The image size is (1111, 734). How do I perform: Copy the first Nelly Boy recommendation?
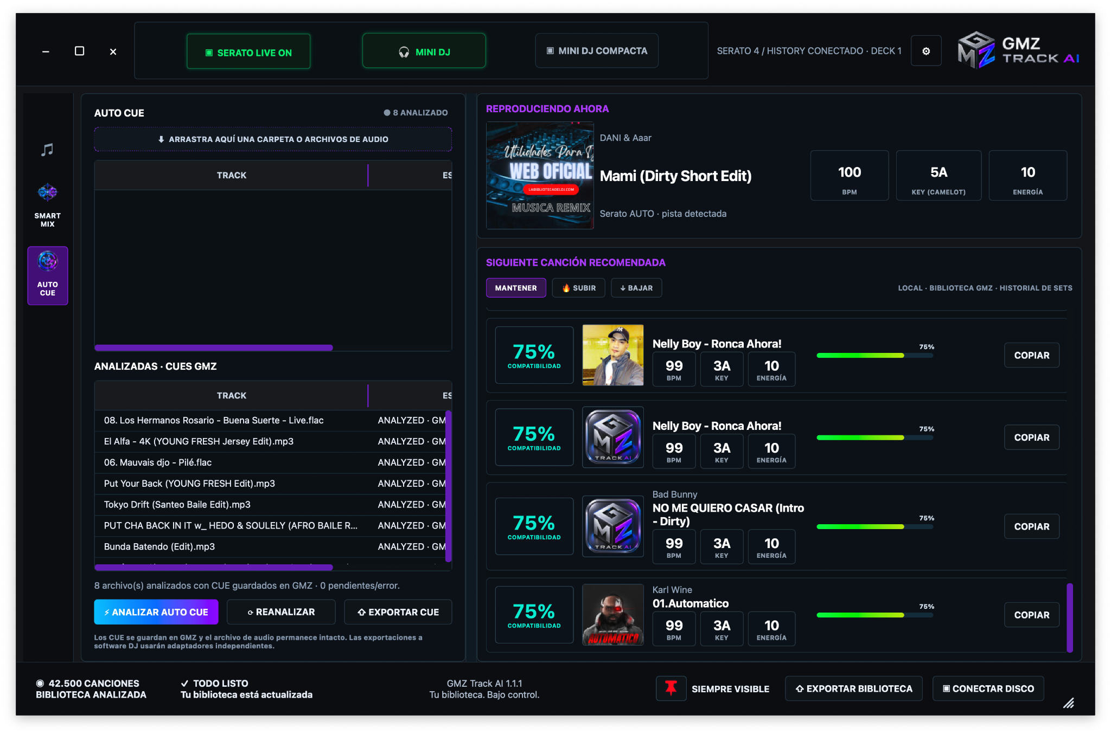1032,355
